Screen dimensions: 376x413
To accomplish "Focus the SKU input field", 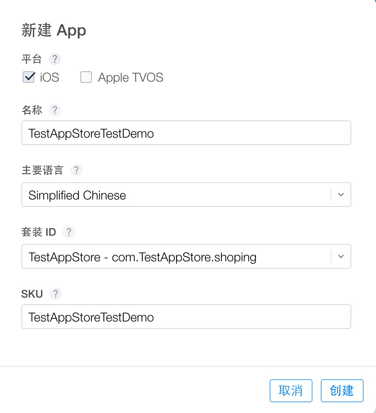I will (186, 317).
